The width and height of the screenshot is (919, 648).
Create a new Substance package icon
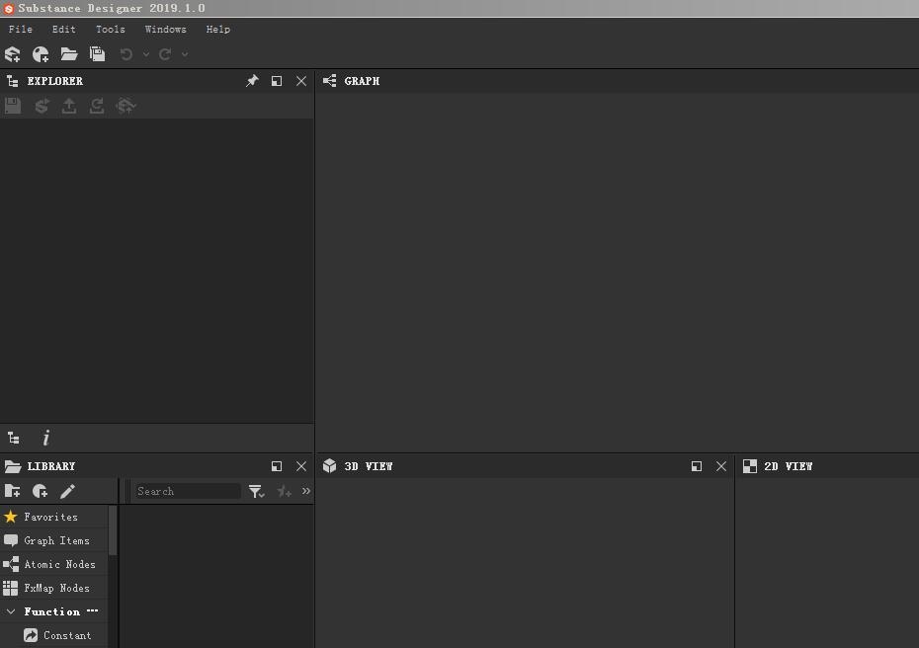(x=12, y=54)
